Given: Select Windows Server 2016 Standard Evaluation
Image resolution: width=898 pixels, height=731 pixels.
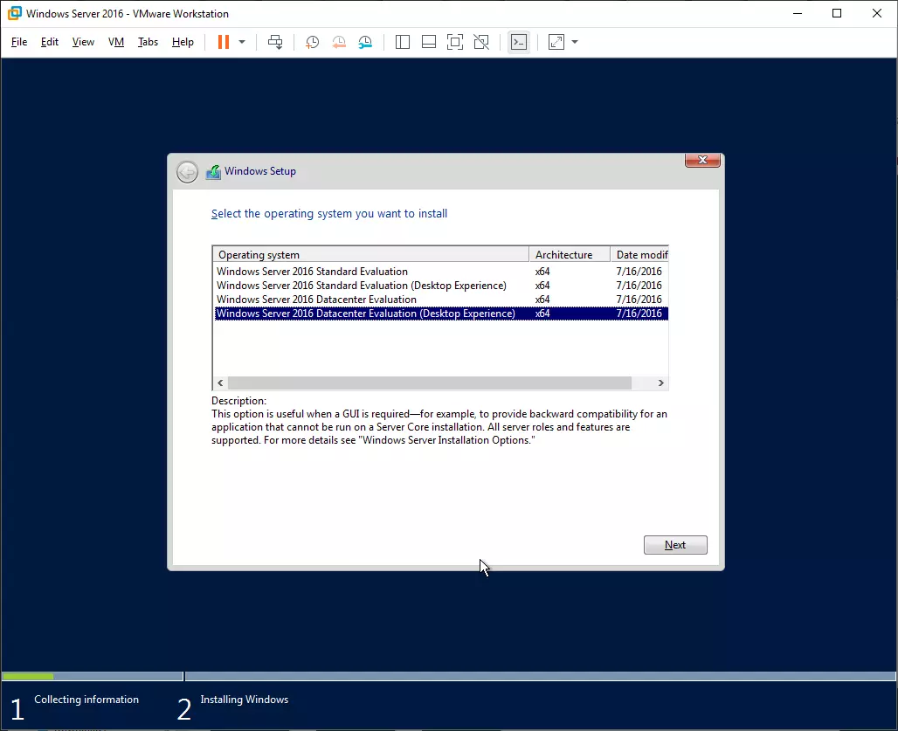Looking at the screenshot, I should (312, 272).
